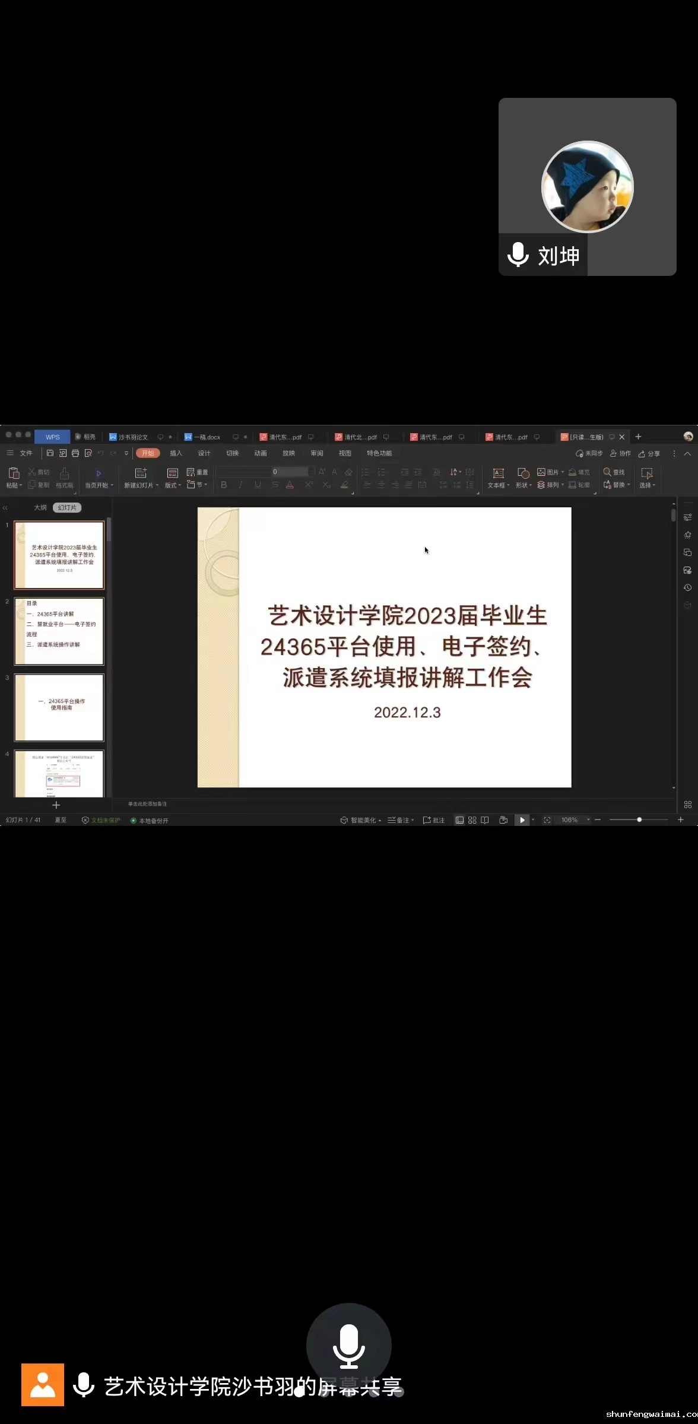The width and height of the screenshot is (698, 1424).
Task: Click the 分享 share icon
Action: [x=649, y=454]
